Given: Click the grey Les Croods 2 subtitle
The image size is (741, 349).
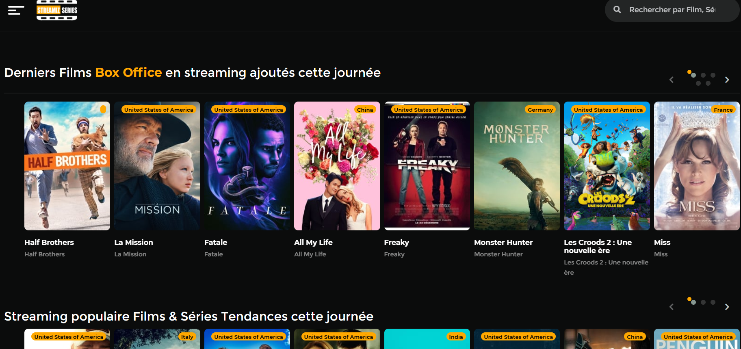Looking at the screenshot, I should [x=606, y=267].
